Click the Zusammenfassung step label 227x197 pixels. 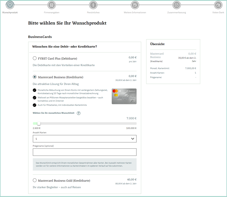pyautogui.click(x=177, y=13)
